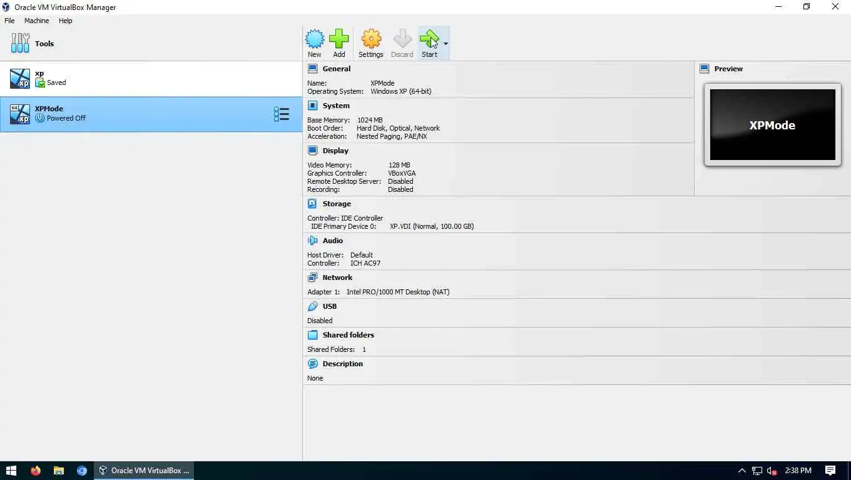
Task: Click the XP.VDI storage device text
Action: (432, 226)
